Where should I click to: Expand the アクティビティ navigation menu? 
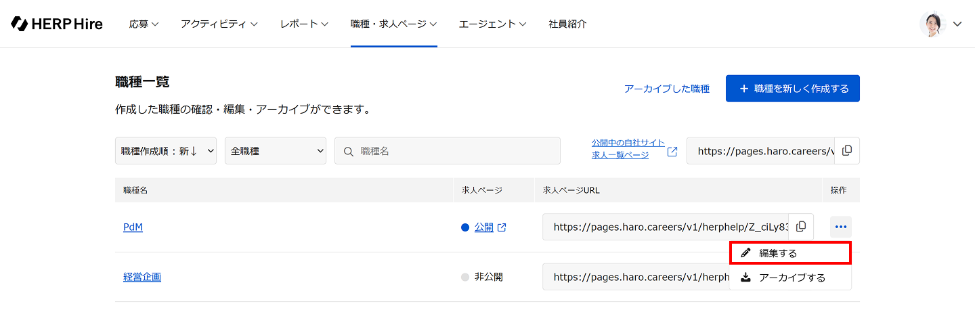click(x=219, y=24)
